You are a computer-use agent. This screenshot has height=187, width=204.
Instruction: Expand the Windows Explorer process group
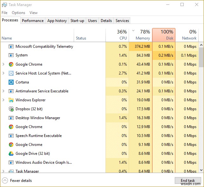tap(3, 100)
